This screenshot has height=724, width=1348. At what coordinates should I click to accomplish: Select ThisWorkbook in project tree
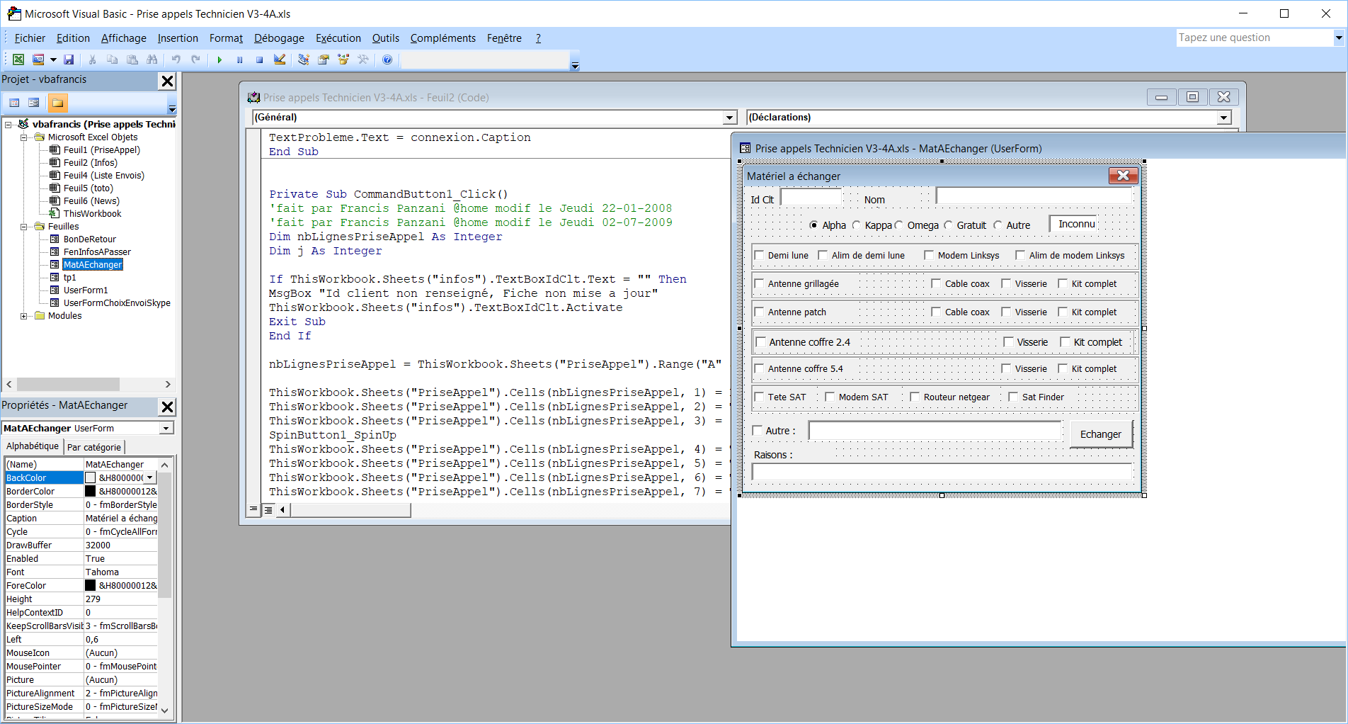click(92, 214)
